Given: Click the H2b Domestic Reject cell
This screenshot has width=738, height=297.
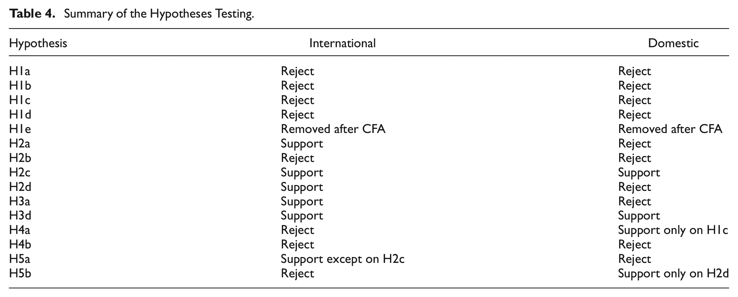Looking at the screenshot, I should click(635, 158).
